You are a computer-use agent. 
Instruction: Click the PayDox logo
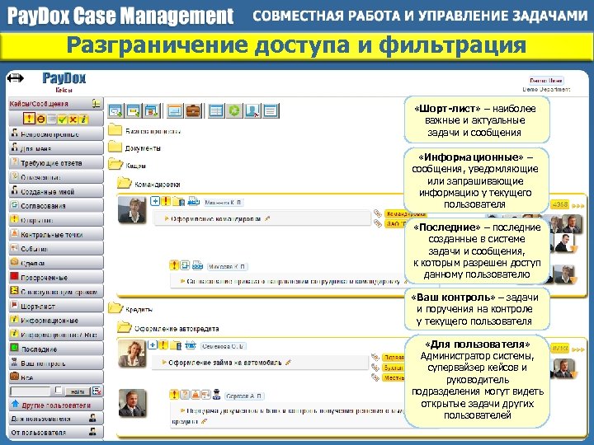64,78
